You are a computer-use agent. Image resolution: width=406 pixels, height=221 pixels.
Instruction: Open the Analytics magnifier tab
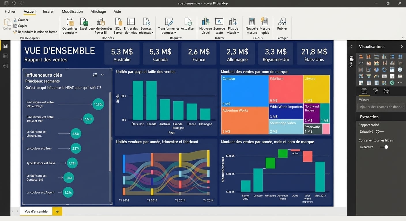pos(386,92)
